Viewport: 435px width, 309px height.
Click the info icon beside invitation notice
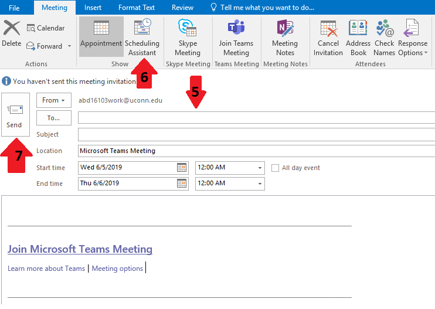coord(6,82)
